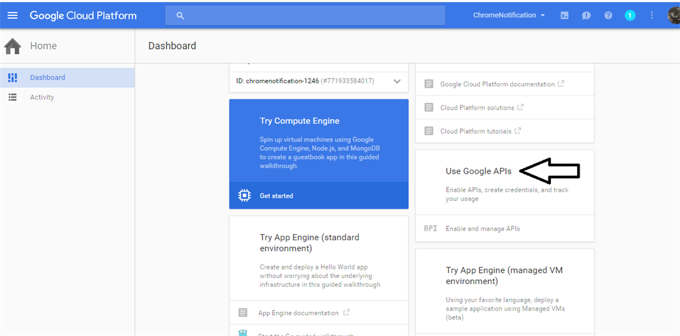Open Enable and manage APIs link
This screenshot has width=680, height=336.
(483, 228)
